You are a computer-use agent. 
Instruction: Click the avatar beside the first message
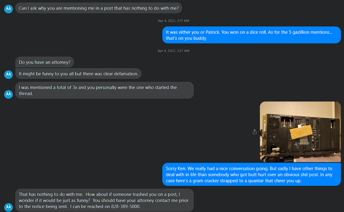[x=9, y=9]
